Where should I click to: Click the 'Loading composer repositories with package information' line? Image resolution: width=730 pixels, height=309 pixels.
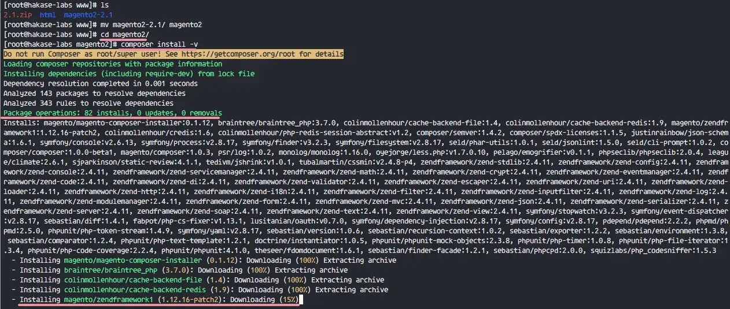tap(113, 64)
